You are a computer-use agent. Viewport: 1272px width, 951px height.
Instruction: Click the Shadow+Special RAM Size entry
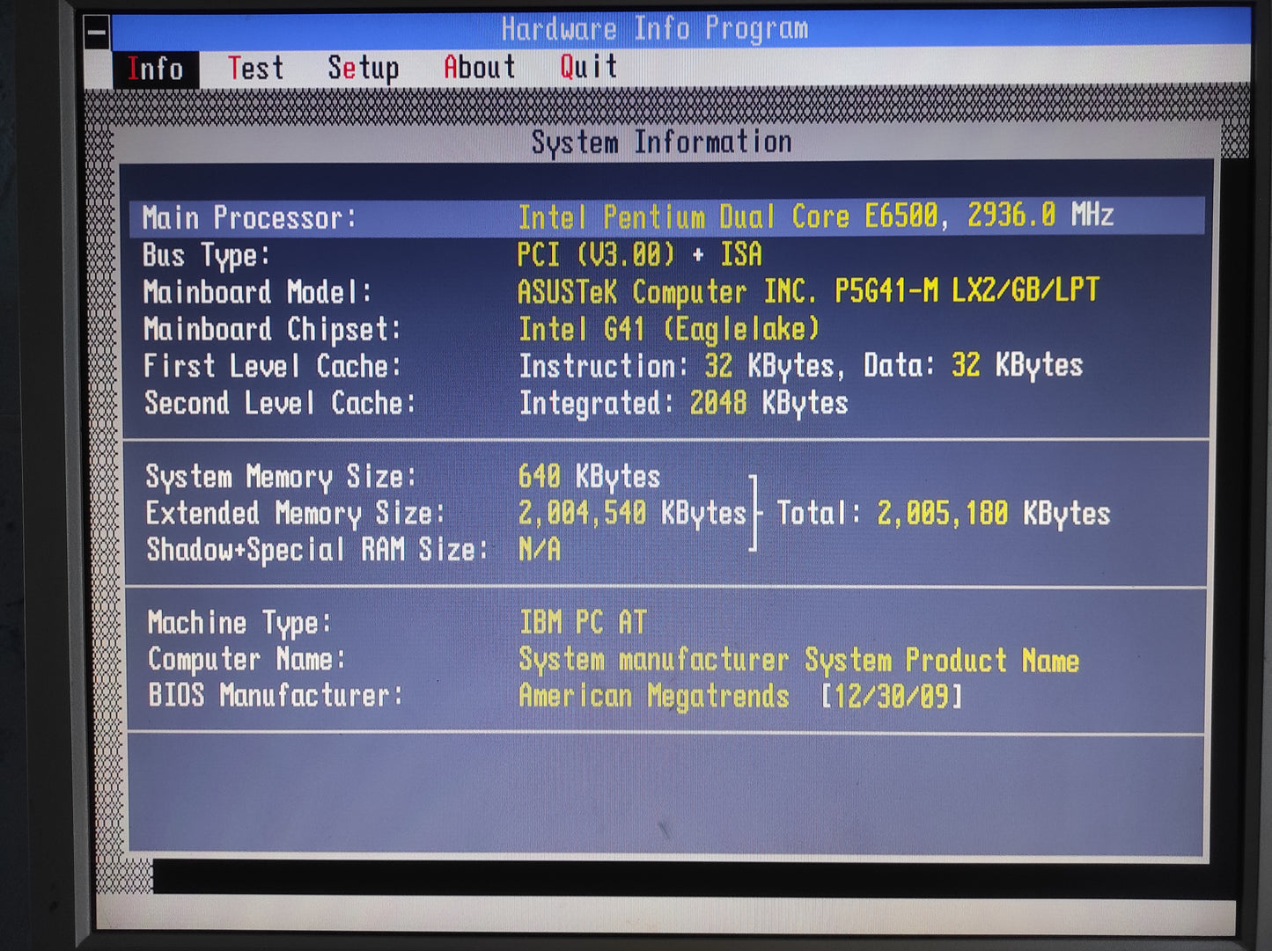[x=317, y=550]
